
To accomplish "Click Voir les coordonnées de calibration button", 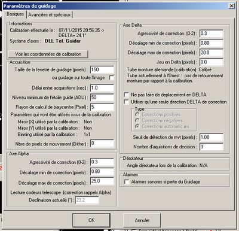I will click(48, 54).
